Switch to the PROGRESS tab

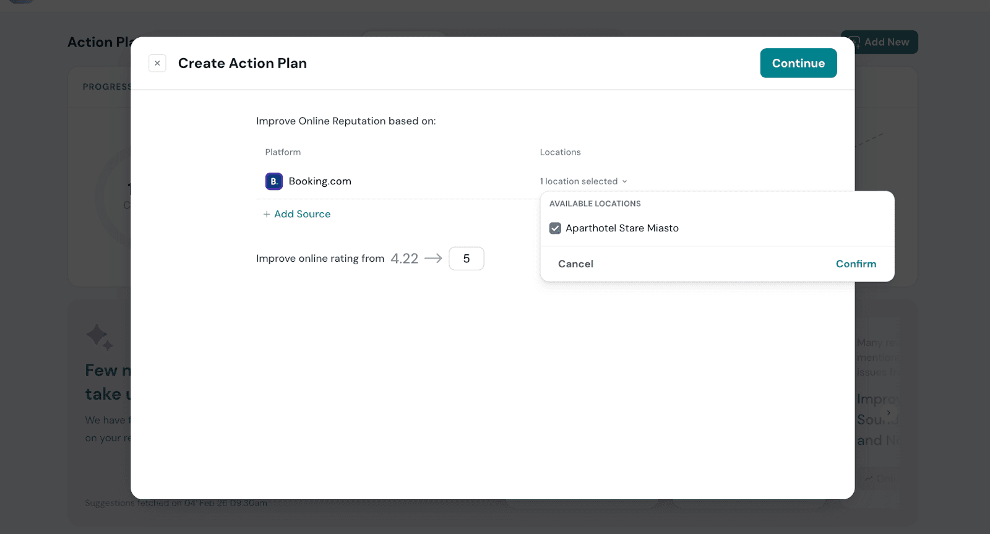[106, 87]
